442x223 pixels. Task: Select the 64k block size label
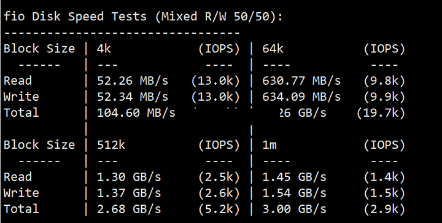273,49
